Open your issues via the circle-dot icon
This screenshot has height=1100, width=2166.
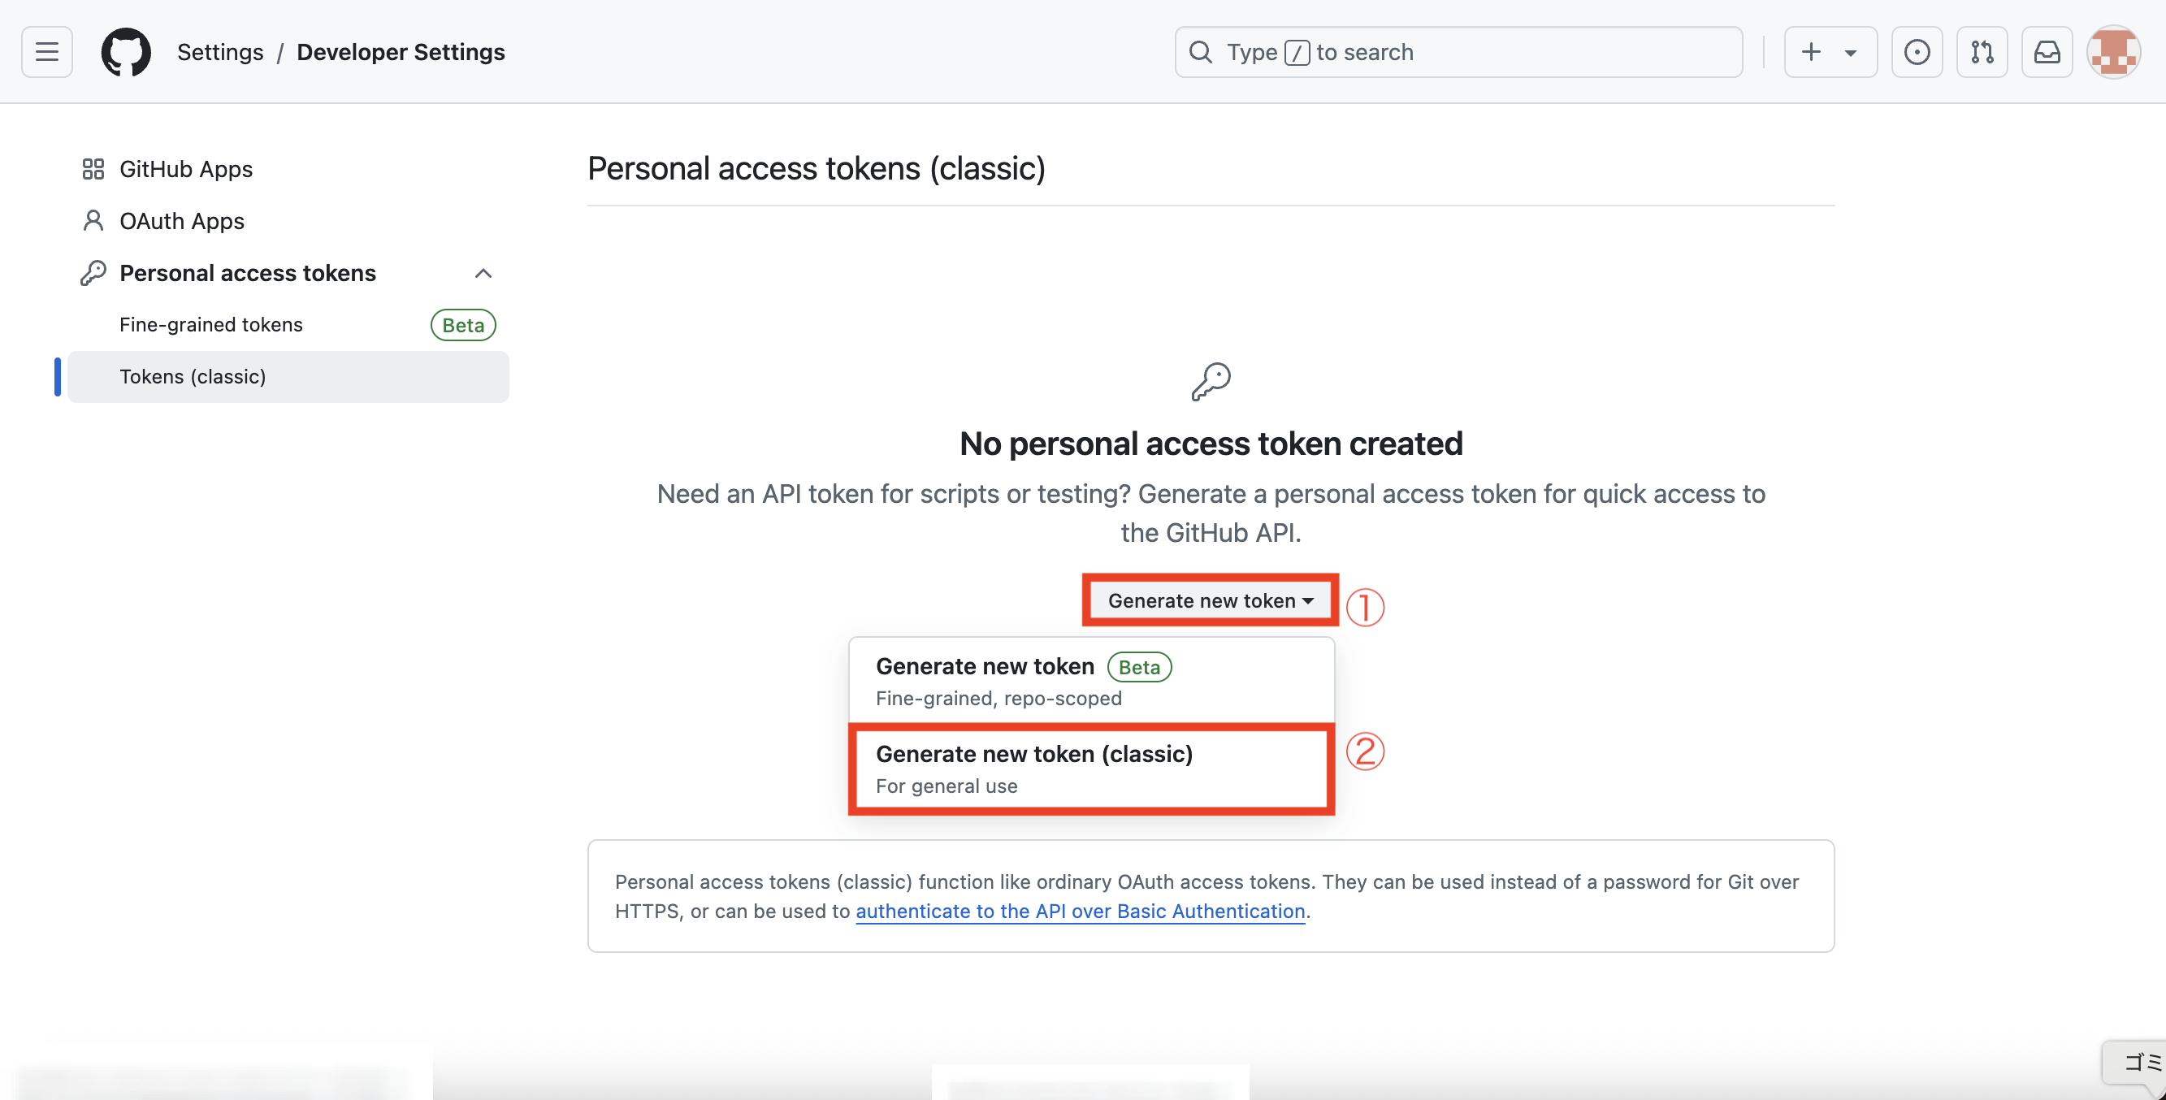(x=1917, y=51)
